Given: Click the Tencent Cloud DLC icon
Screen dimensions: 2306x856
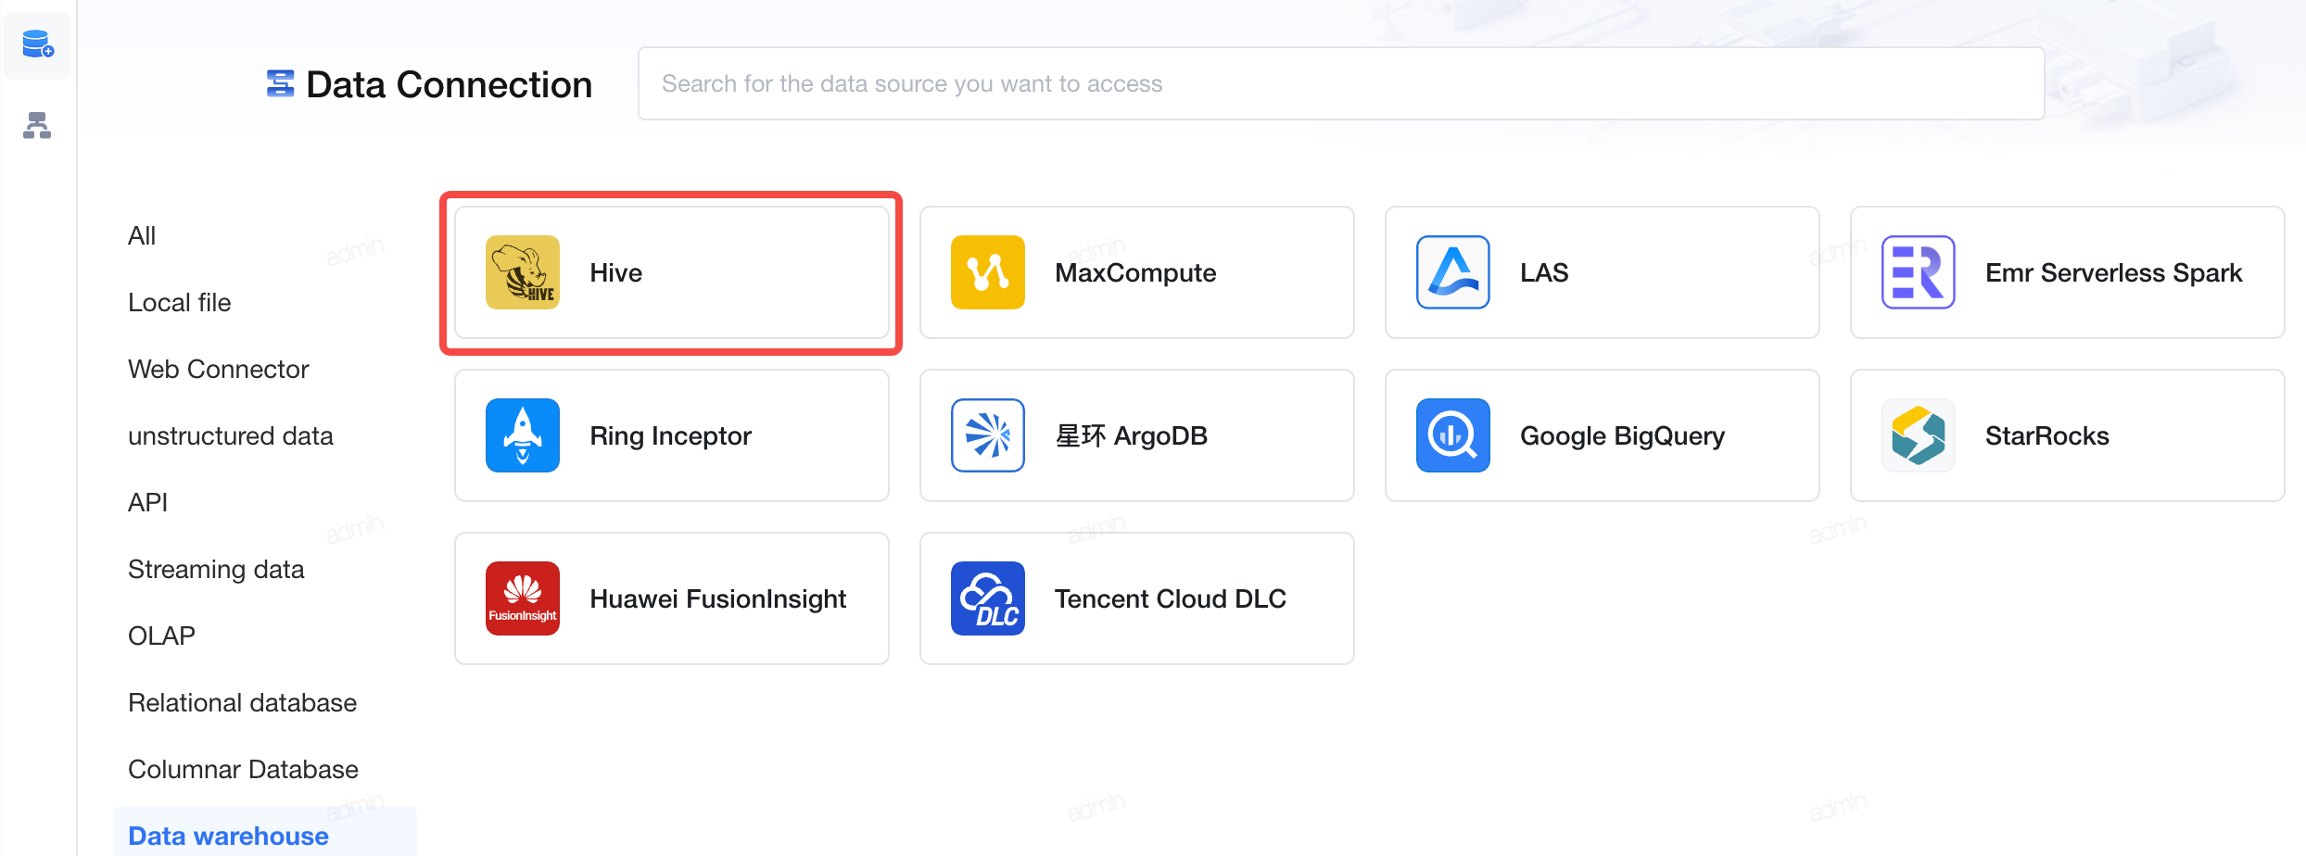Looking at the screenshot, I should tap(988, 598).
